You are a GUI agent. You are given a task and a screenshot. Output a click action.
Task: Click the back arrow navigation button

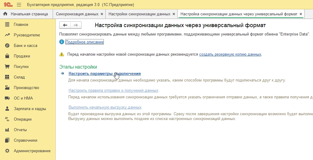(65, 25)
